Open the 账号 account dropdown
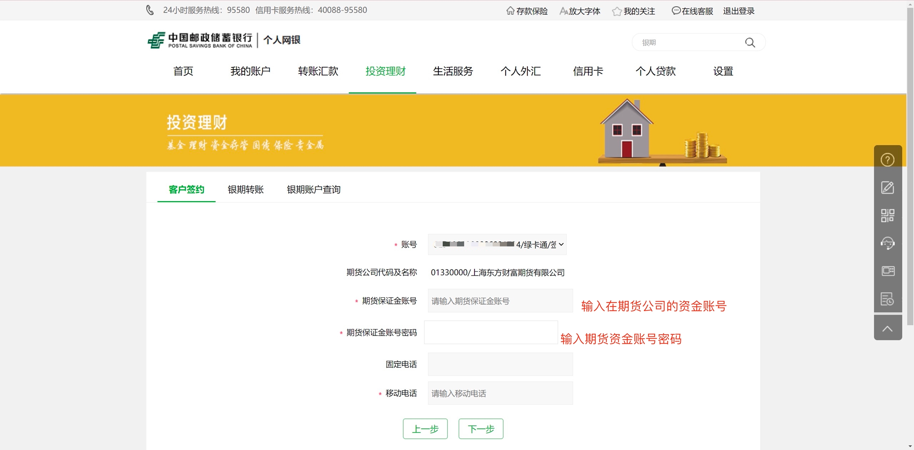Viewport: 914px width, 450px height. click(x=497, y=245)
